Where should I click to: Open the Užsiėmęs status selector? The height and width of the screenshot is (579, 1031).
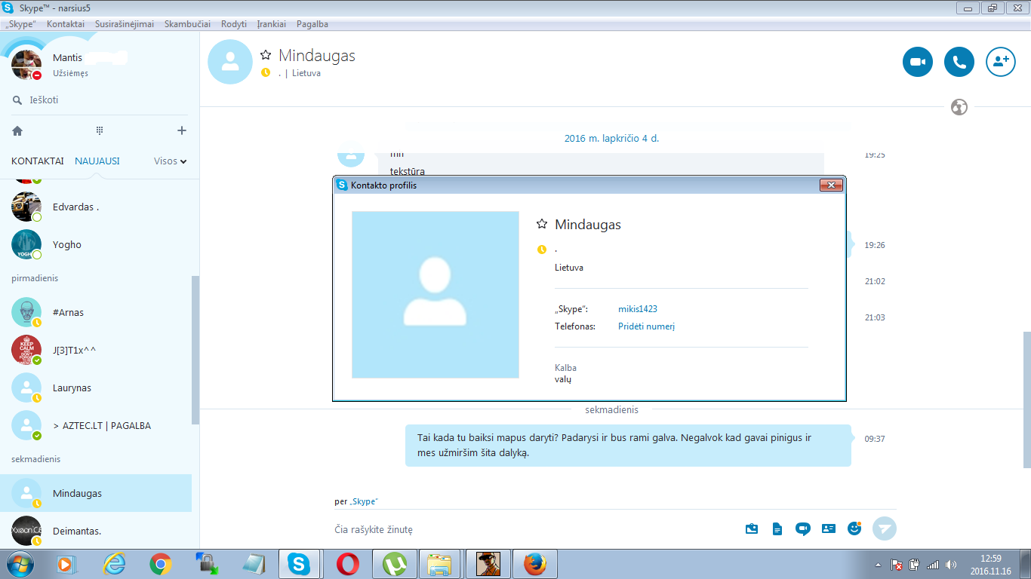tap(70, 73)
